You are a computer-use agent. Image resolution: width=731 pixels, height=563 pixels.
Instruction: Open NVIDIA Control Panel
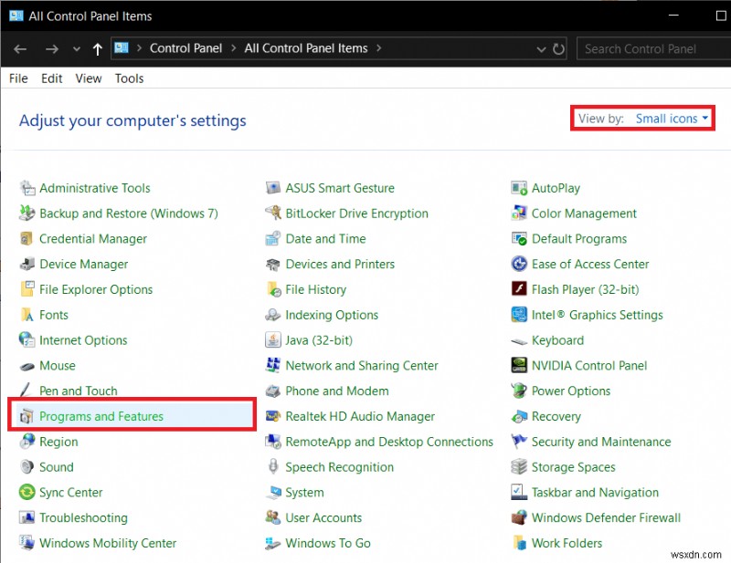click(588, 365)
